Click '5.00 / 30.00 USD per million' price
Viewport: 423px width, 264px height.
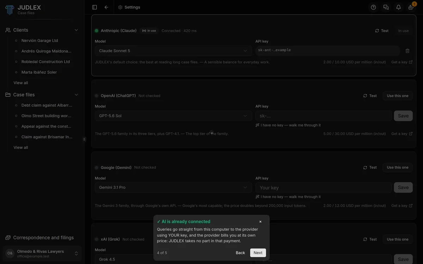355,134
